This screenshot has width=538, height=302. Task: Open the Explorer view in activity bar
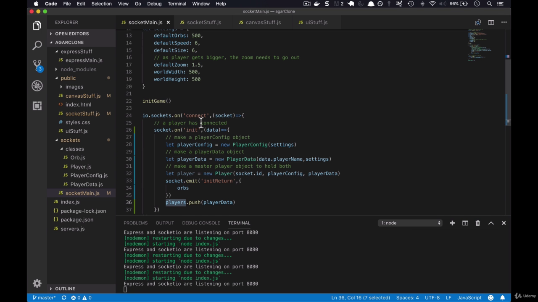tap(37, 26)
